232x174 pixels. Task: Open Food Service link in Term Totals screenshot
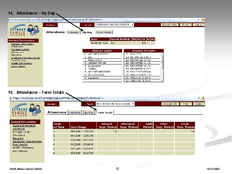(x=20, y=145)
